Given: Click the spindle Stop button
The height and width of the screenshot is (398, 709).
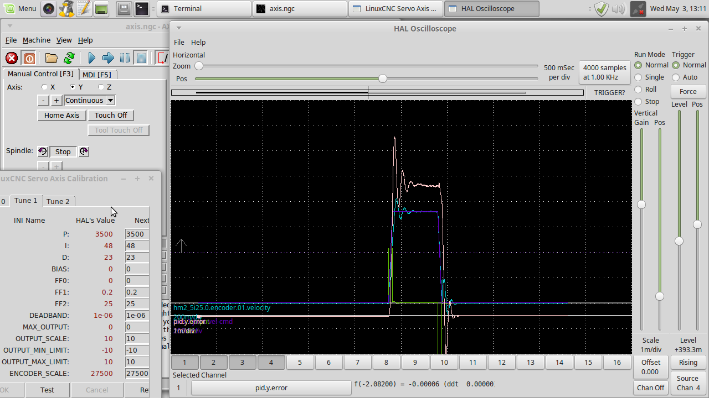Looking at the screenshot, I should [63, 151].
